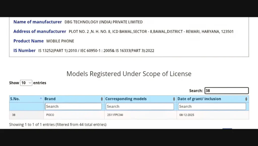Click the Corresponding models header text
Viewport: 258px width, 146px height.
[126, 99]
